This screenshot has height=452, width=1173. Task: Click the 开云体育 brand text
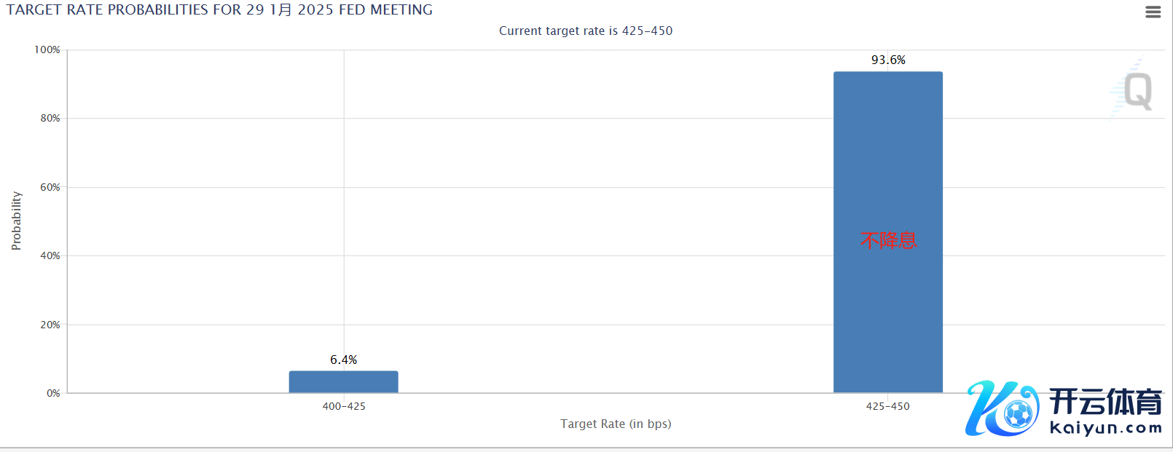(1105, 402)
